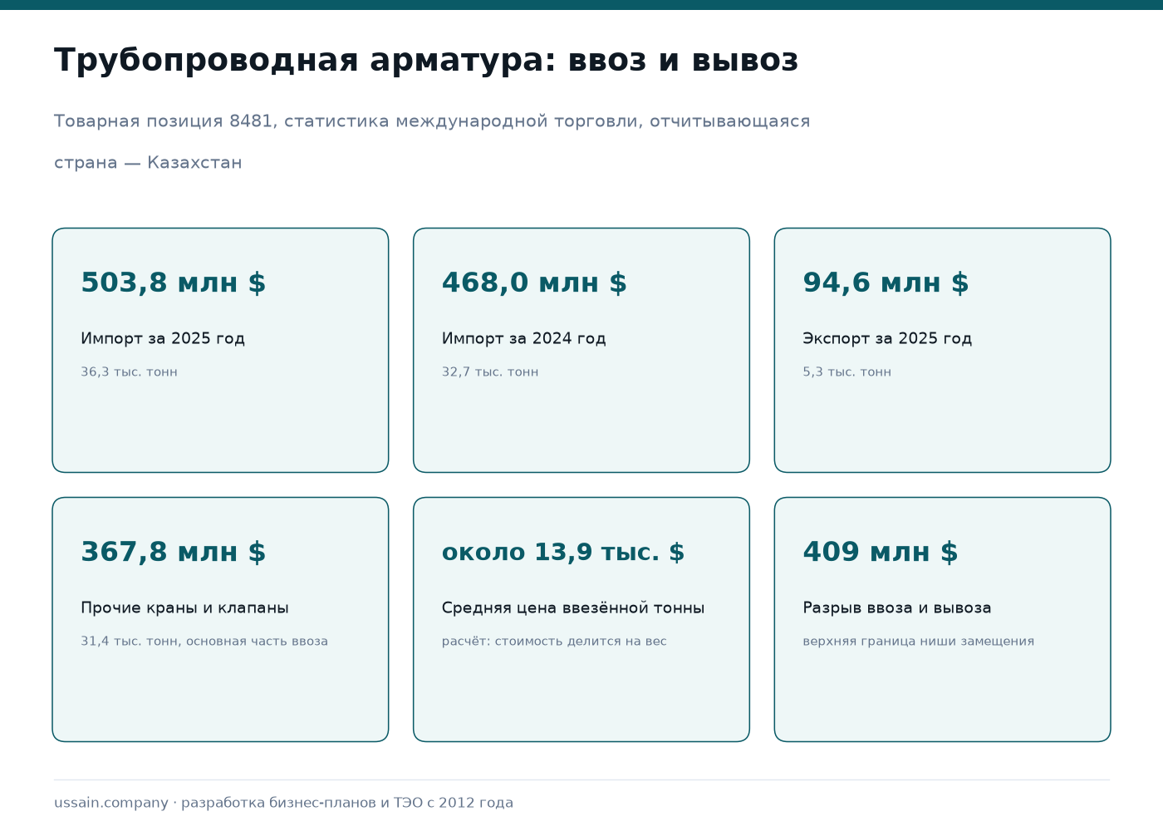Click the note 'верхняя граница ниши замещения'
1163x831 pixels.
point(918,642)
